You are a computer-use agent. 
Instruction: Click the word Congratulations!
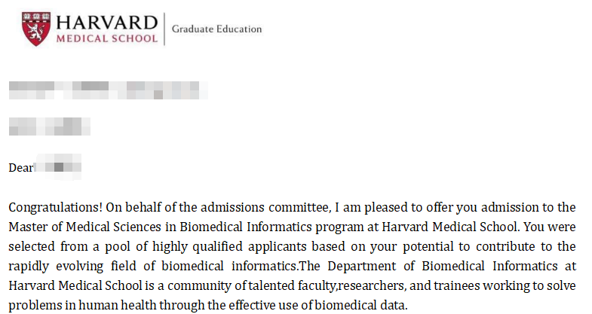(52, 207)
